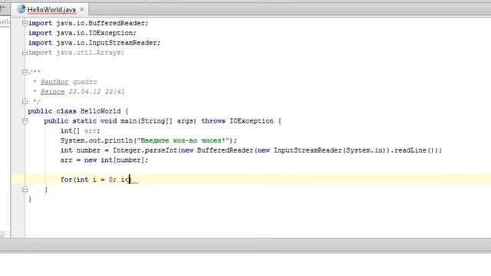Click the red error squiggle after 'i<'

134,182
